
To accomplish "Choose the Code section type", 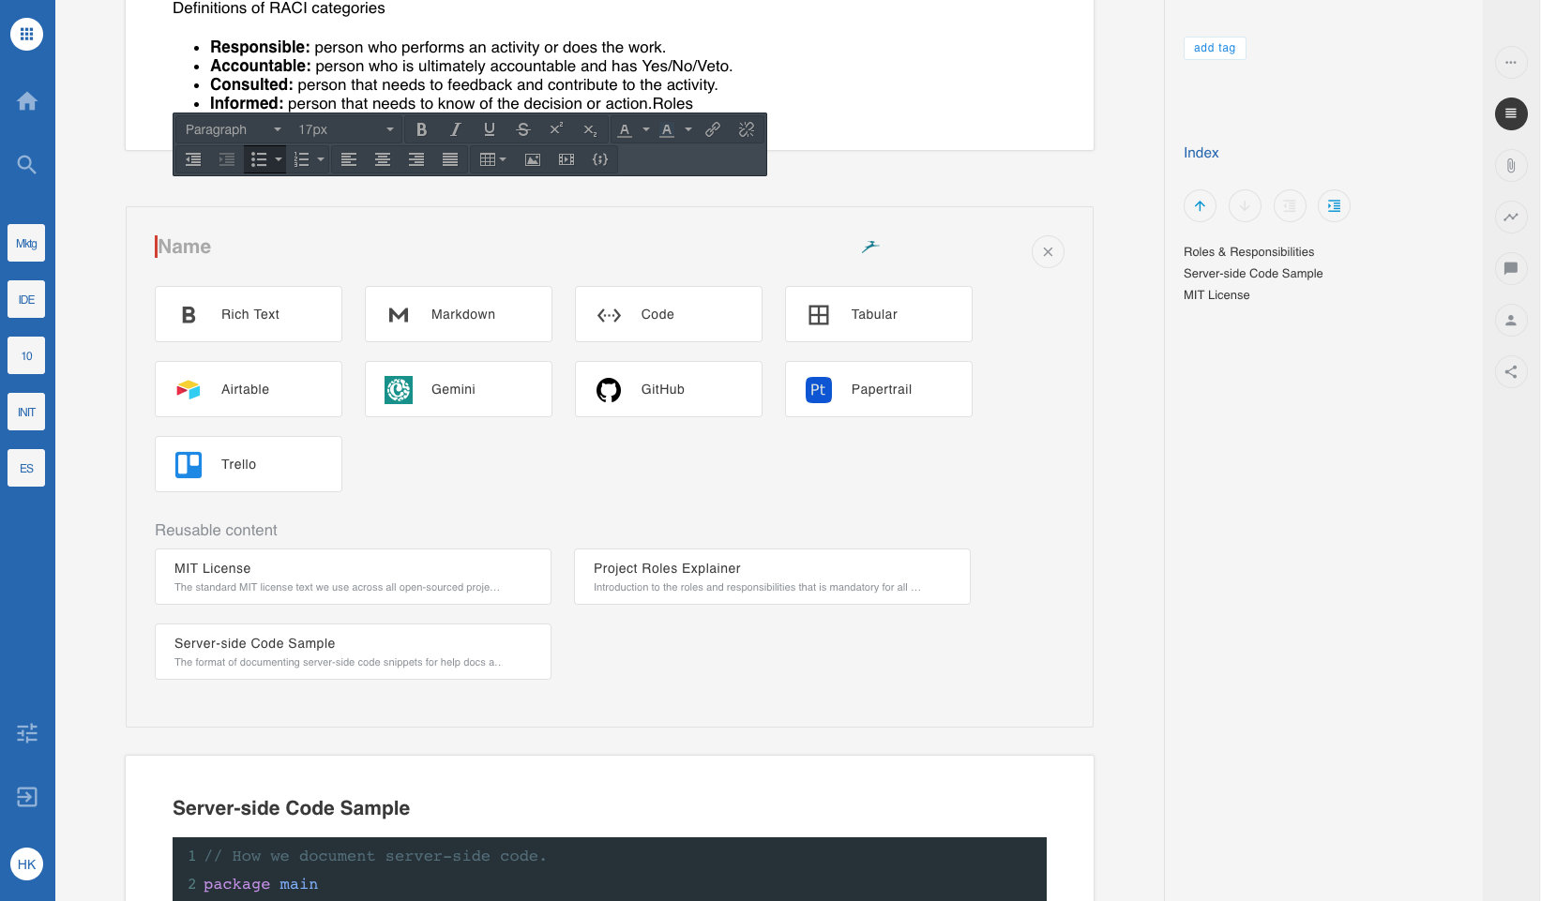I will pos(669,314).
